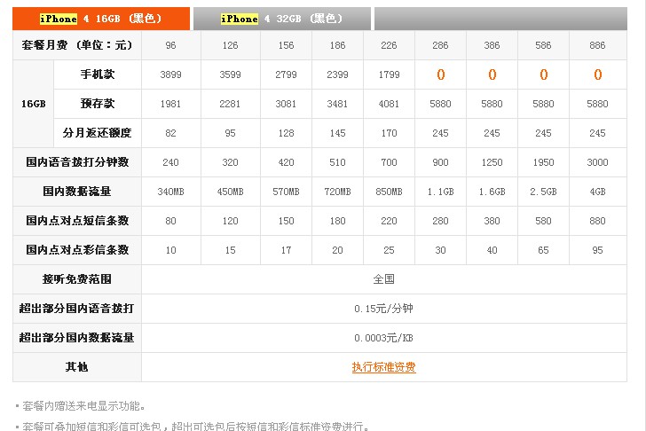Viewport: 646px width, 431px height.
Task: Select the 156 monthly fee cell
Action: [x=286, y=45]
